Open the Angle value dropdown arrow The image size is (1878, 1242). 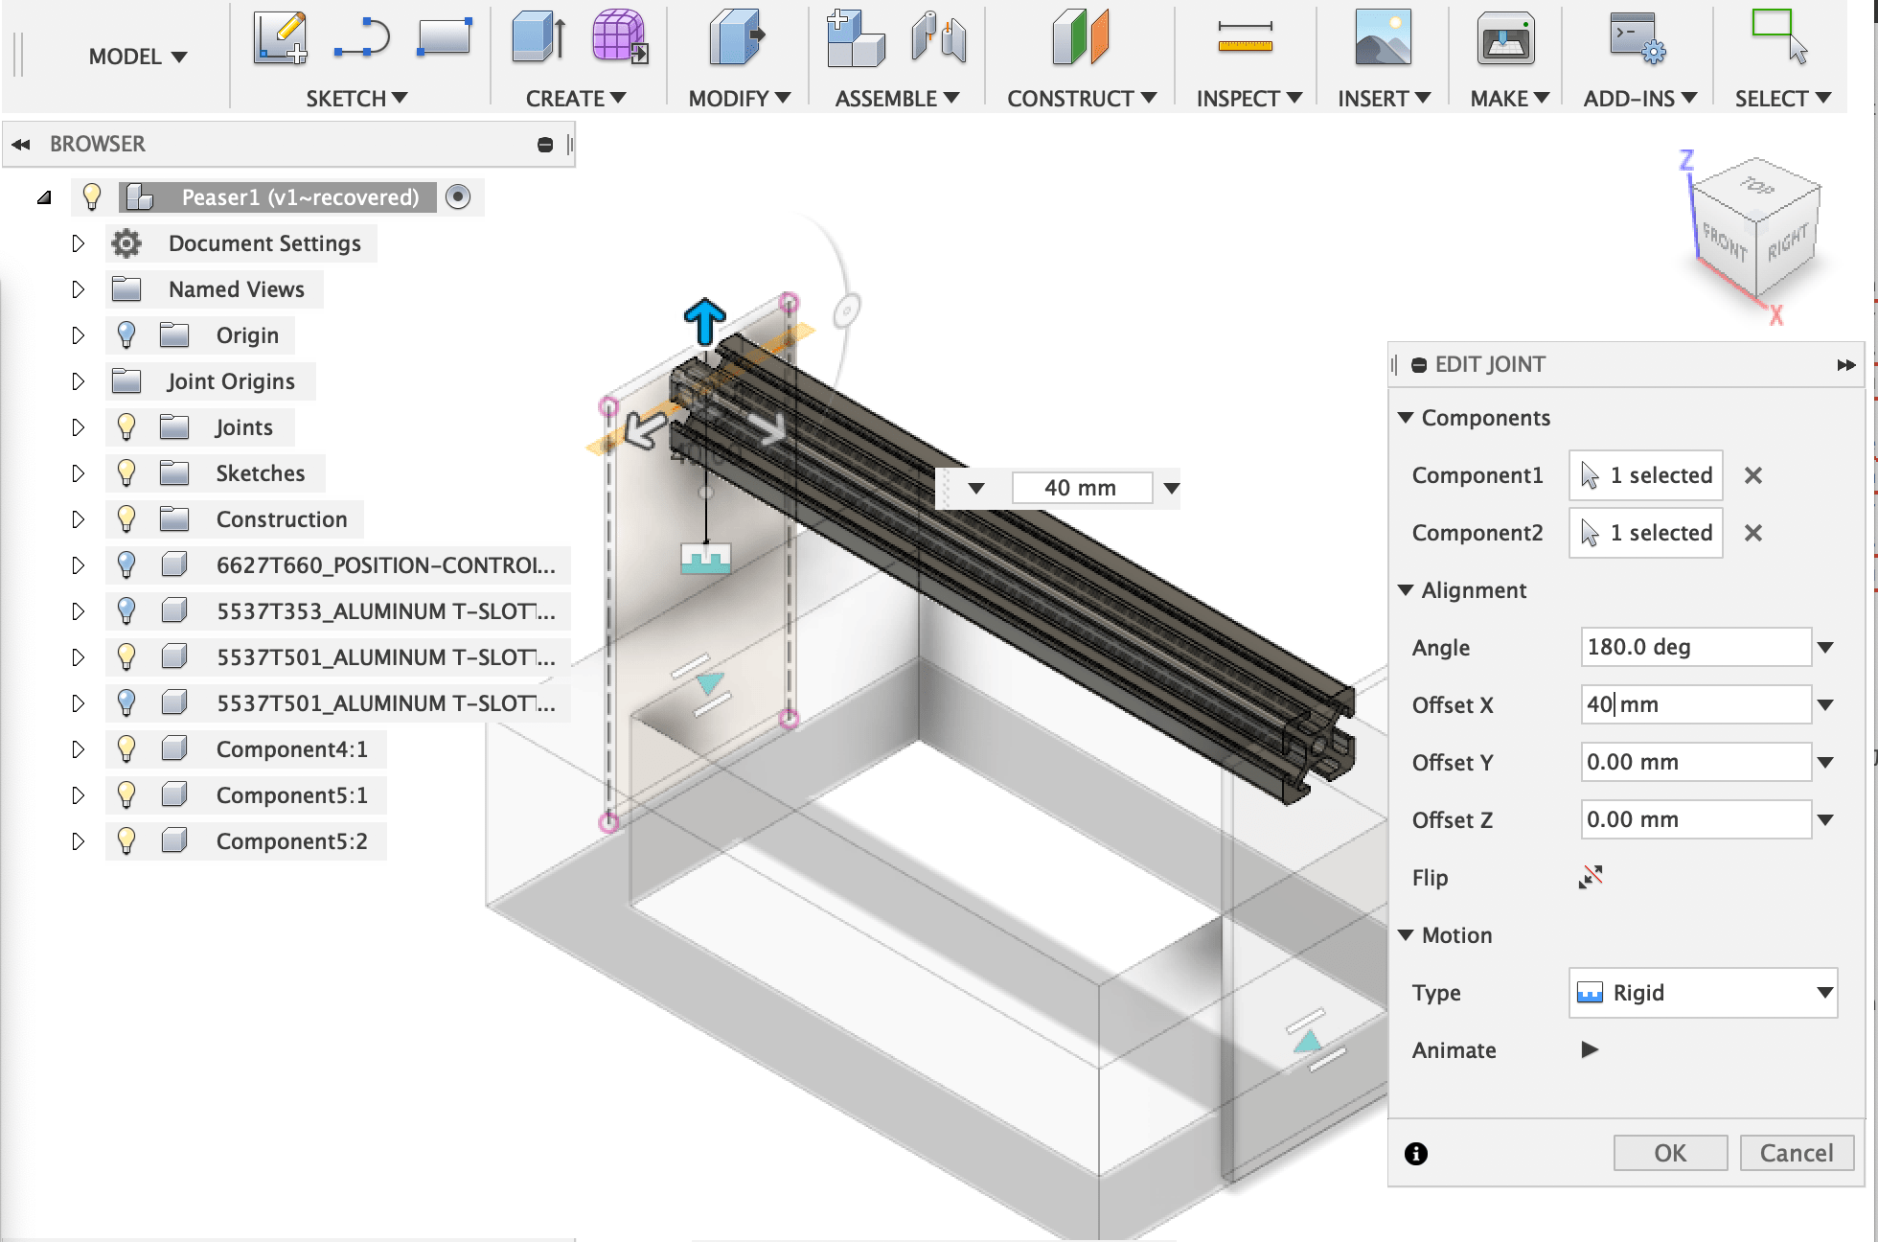point(1825,648)
